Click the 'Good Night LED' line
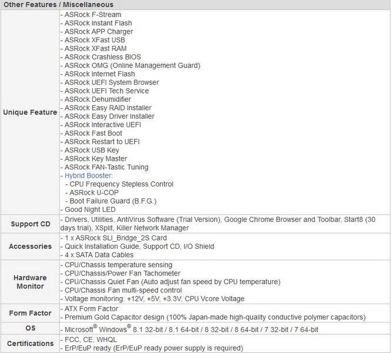The image size is (392, 353). [88, 210]
